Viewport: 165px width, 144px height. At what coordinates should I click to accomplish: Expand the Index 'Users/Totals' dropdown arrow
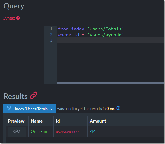click(x=52, y=109)
